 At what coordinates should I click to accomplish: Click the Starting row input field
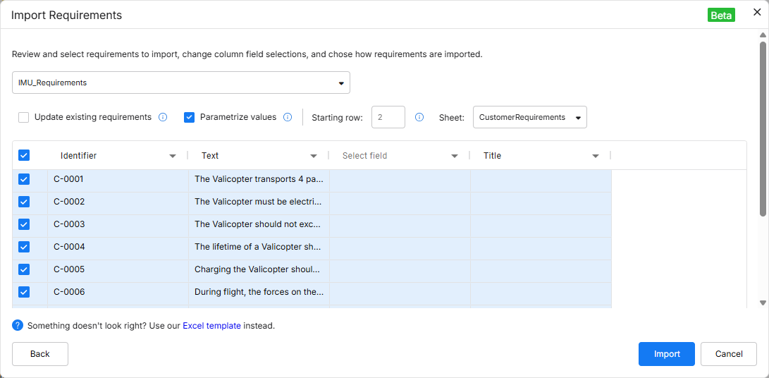[388, 117]
